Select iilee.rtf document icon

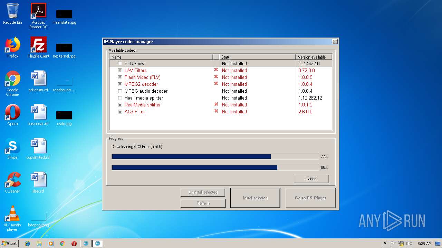coord(38,183)
